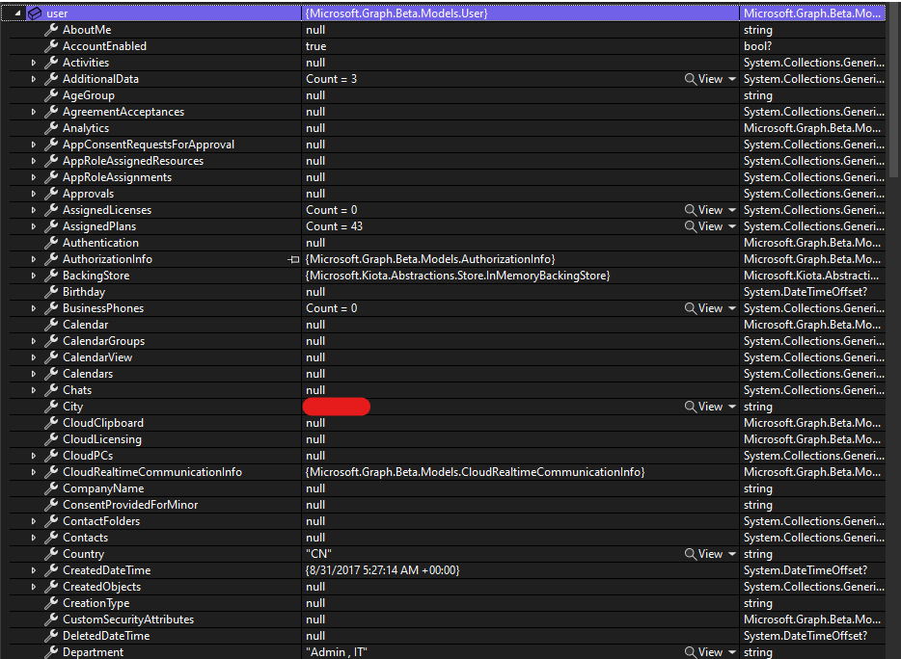Pin the AuthorizationInfo value
901x659 pixels.
(x=293, y=260)
